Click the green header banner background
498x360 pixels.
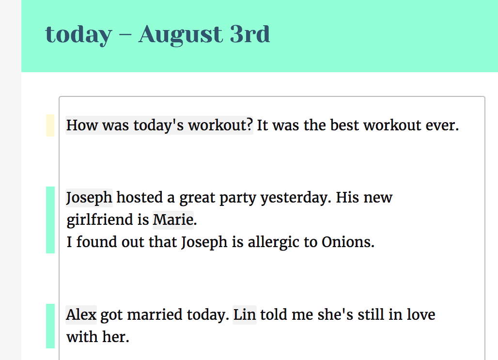(381, 36)
